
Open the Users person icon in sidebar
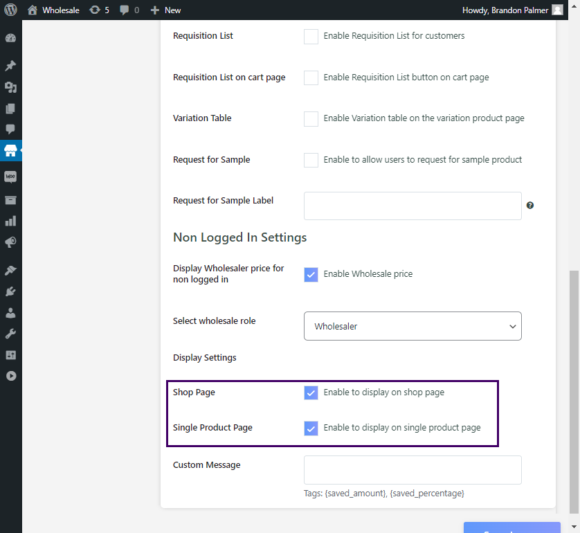(10, 313)
